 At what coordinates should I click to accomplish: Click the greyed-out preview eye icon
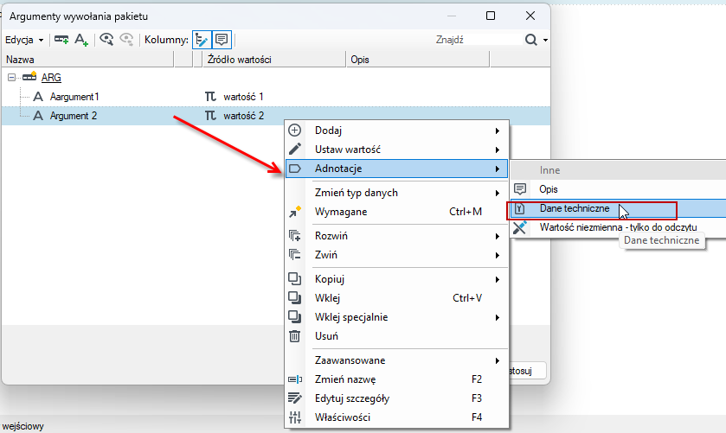[x=126, y=40]
